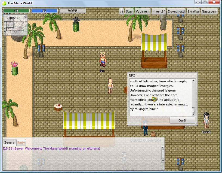Open the Inventář window

[x=158, y=11]
